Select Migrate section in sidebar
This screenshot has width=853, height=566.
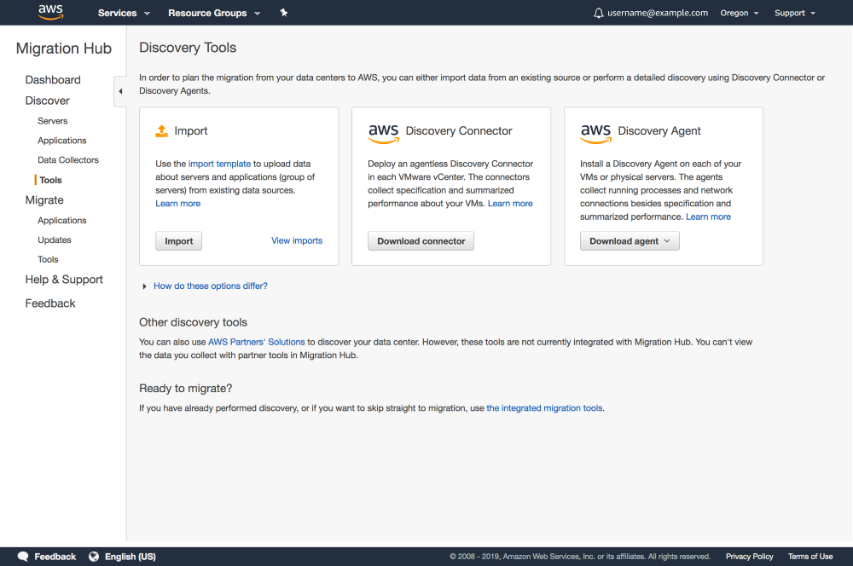click(44, 200)
